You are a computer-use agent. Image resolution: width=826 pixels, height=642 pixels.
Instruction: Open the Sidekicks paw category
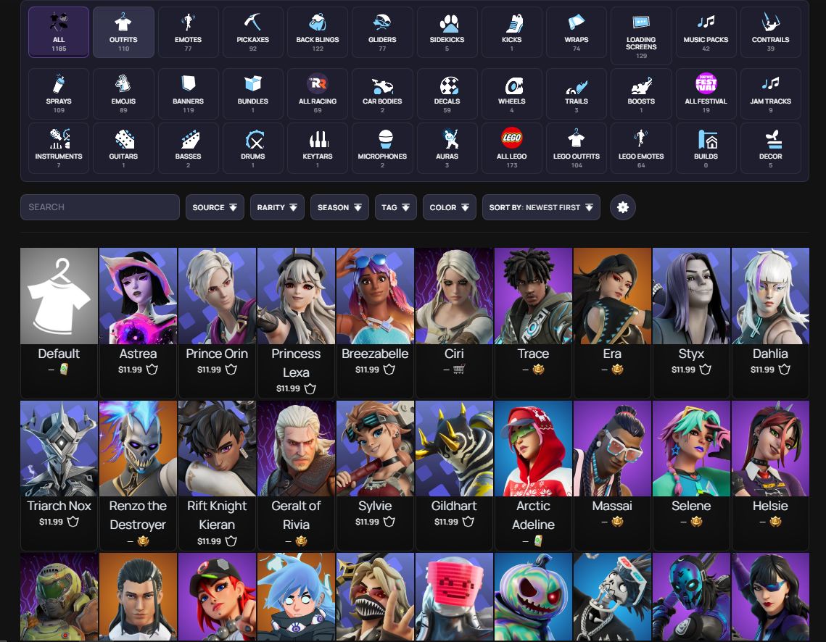click(447, 32)
